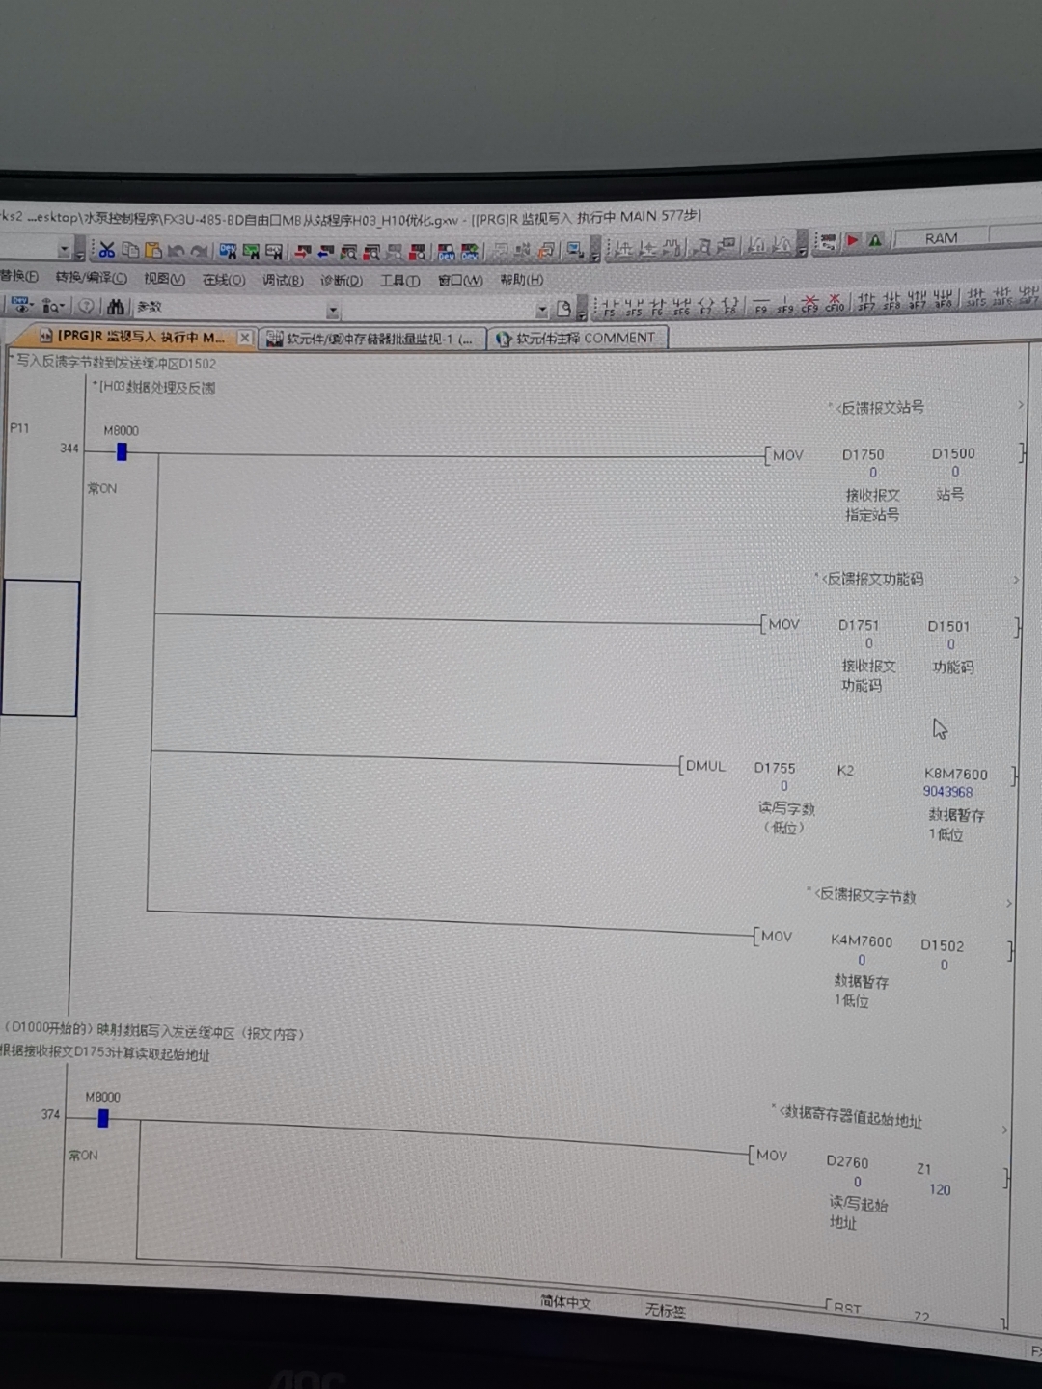Open the leftmost toolbar combo dropdown
This screenshot has width=1042, height=1389.
pos(64,251)
